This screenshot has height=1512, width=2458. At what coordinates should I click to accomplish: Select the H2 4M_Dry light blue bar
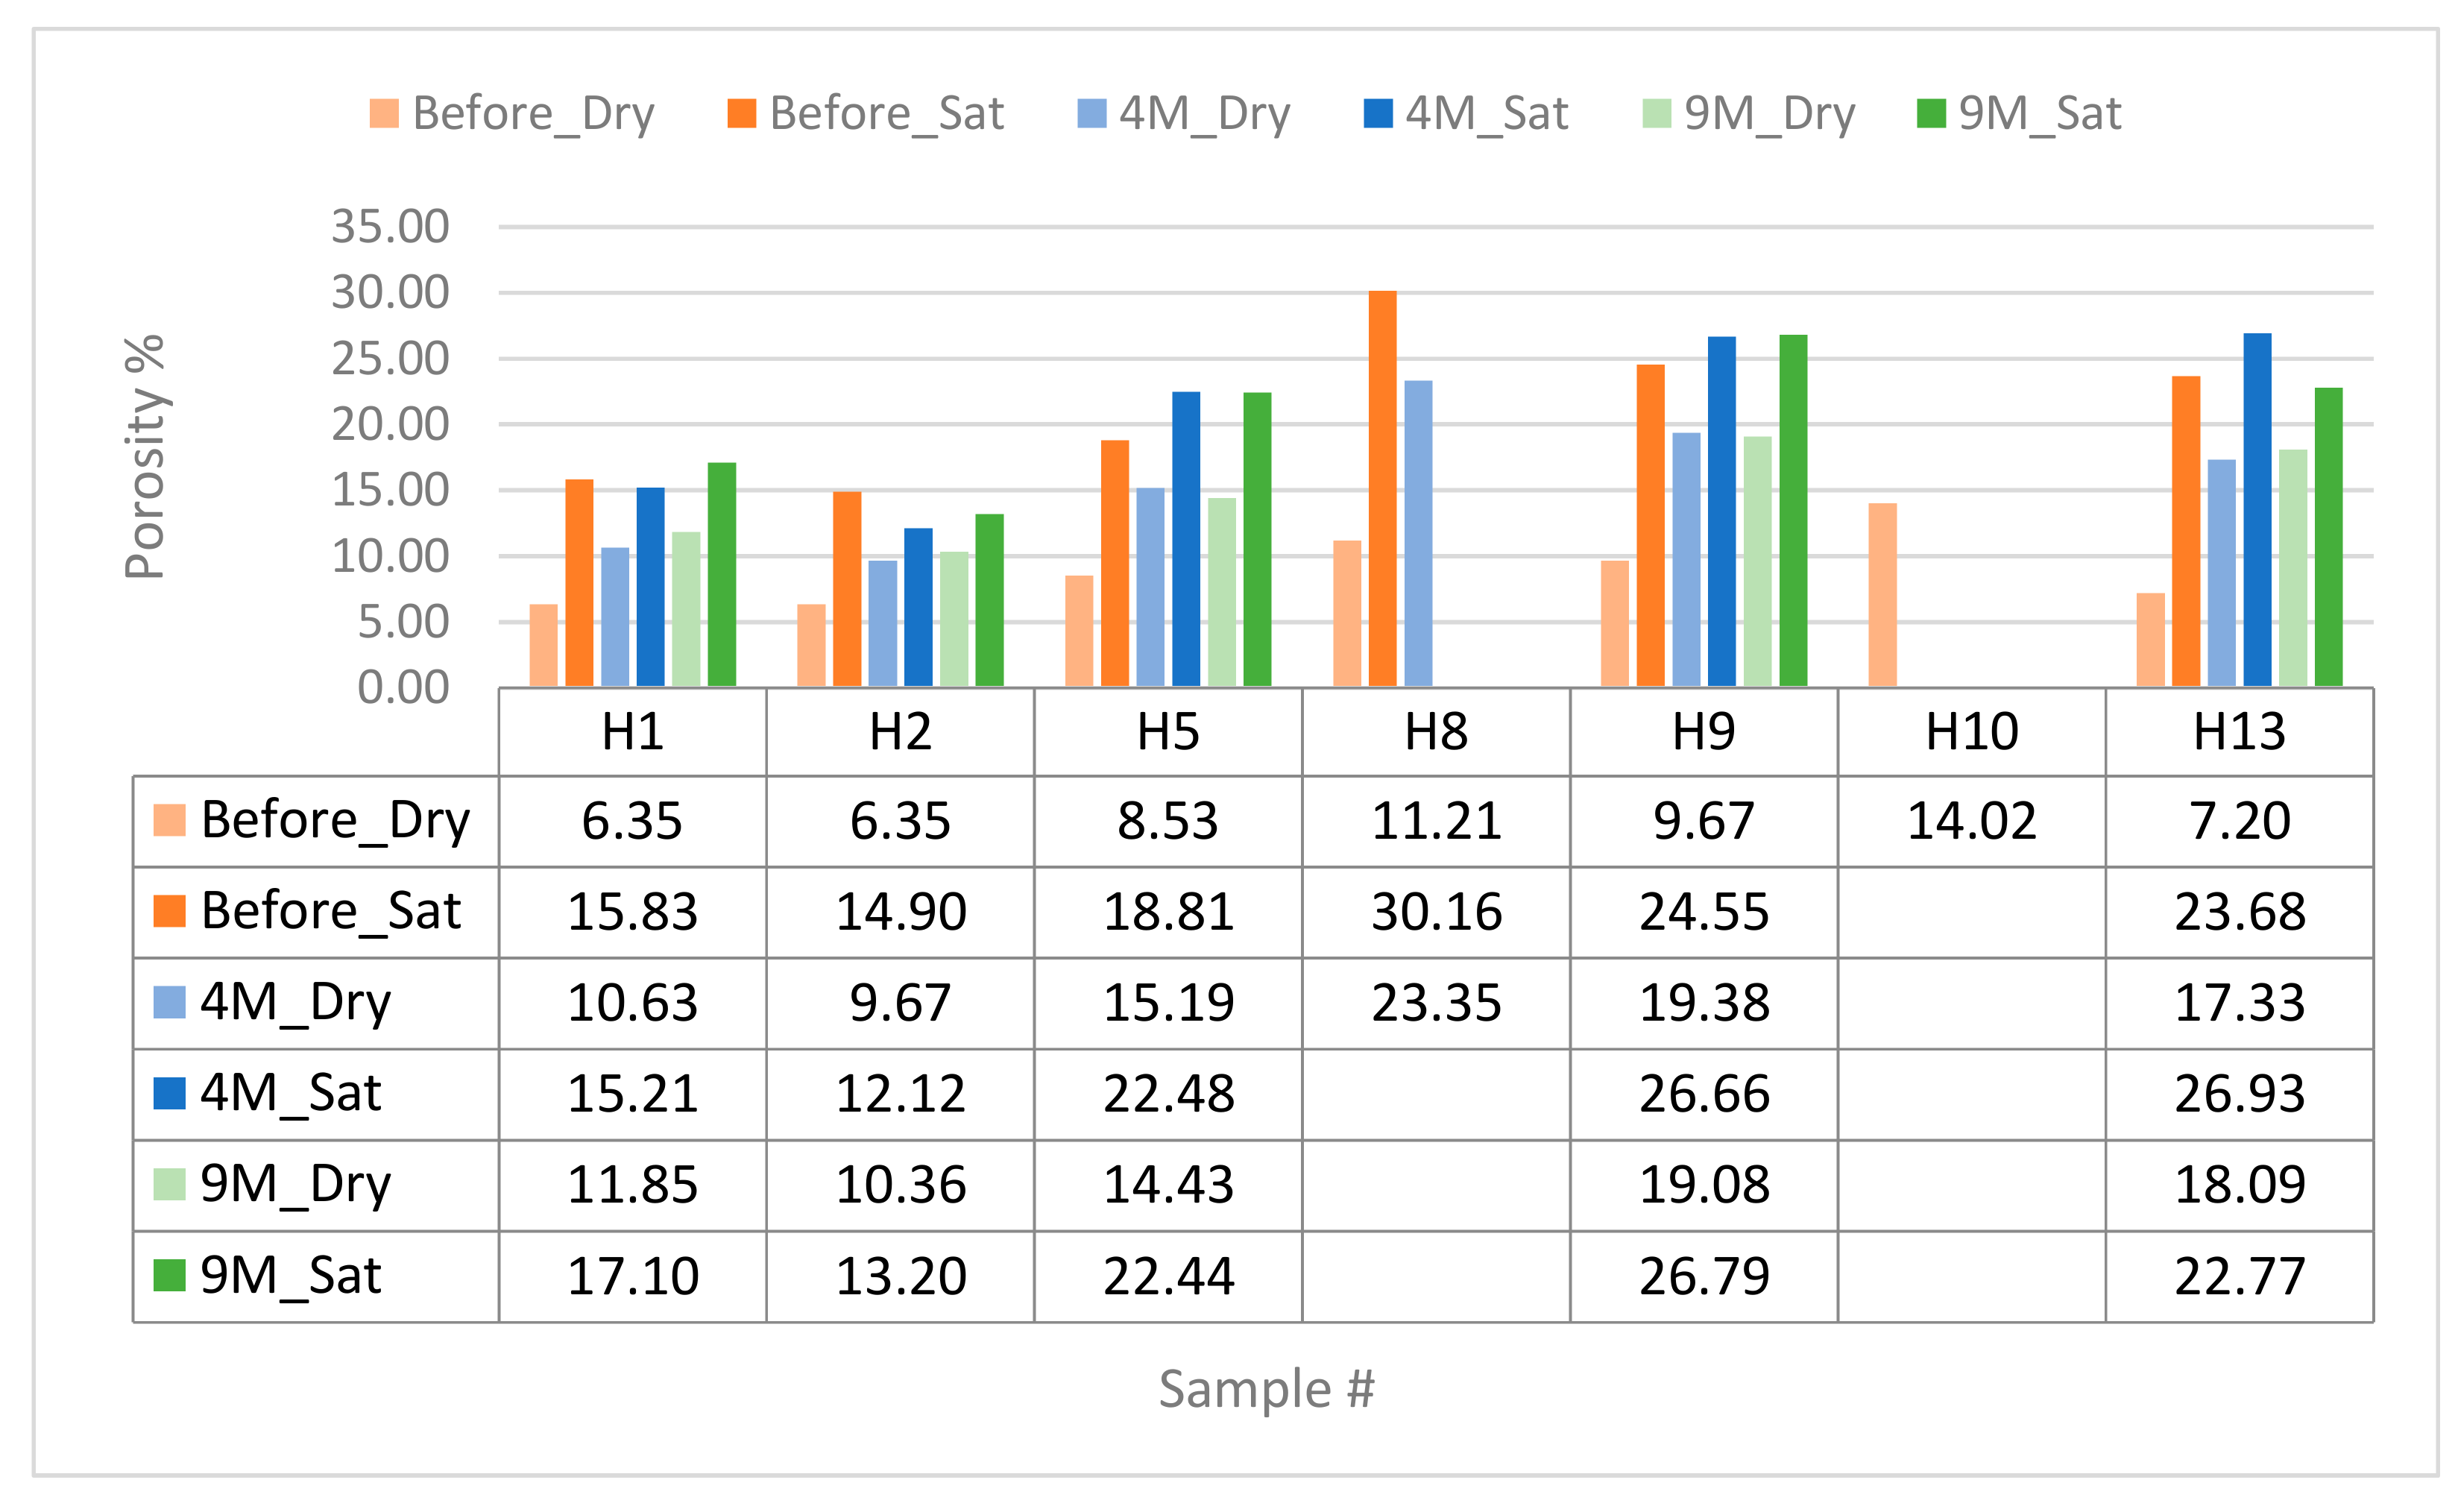[x=882, y=623]
